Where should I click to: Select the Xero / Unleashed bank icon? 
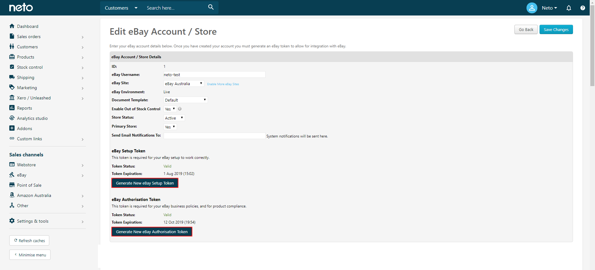[12, 98]
